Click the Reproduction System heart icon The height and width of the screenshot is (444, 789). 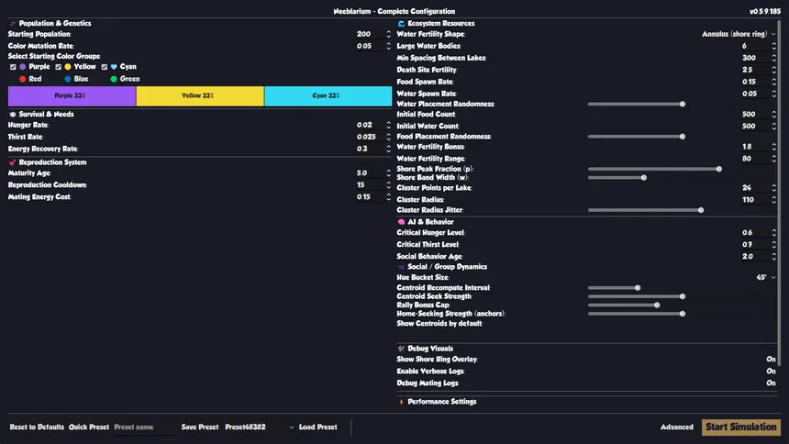coord(13,162)
